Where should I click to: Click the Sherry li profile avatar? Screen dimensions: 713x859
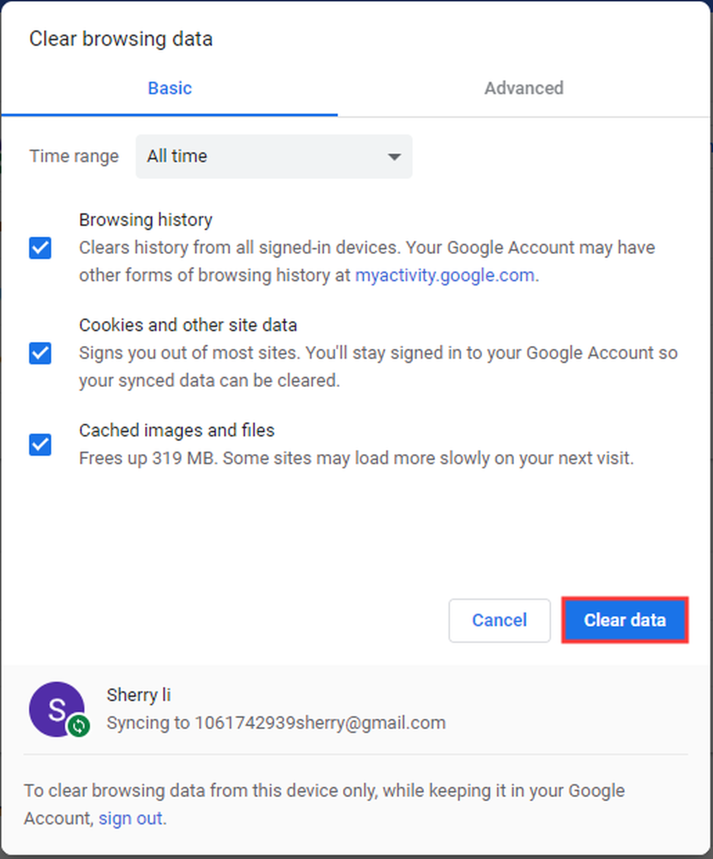coord(57,709)
